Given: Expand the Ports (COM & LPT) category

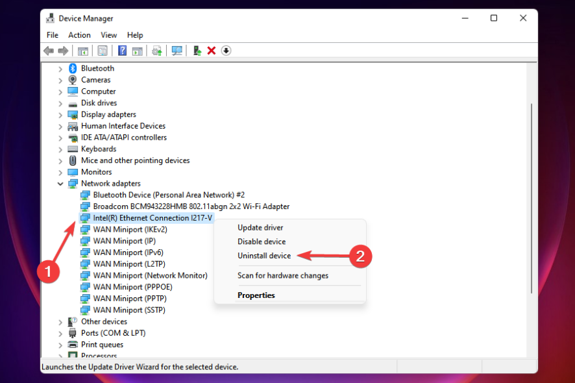Looking at the screenshot, I should click(60, 332).
